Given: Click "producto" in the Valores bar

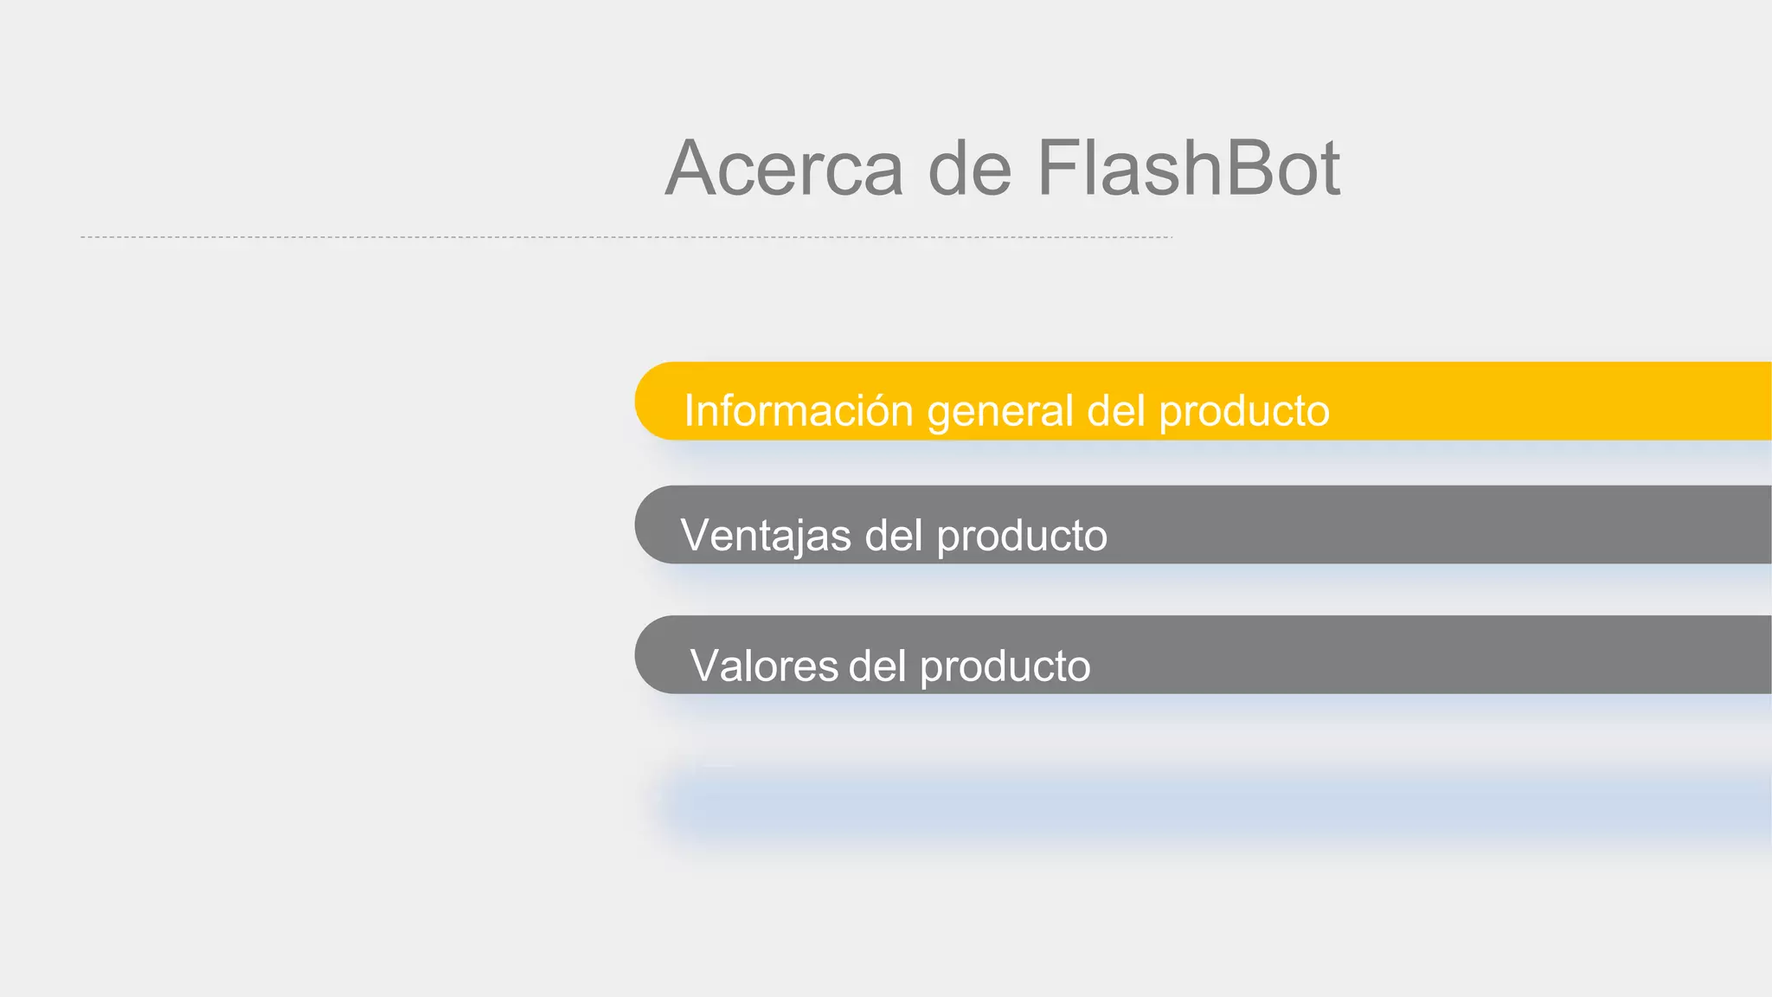Looking at the screenshot, I should [1005, 667].
